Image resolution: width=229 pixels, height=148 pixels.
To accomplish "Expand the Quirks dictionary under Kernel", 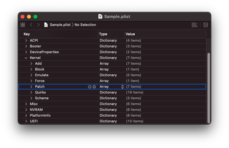I will click(x=31, y=93).
